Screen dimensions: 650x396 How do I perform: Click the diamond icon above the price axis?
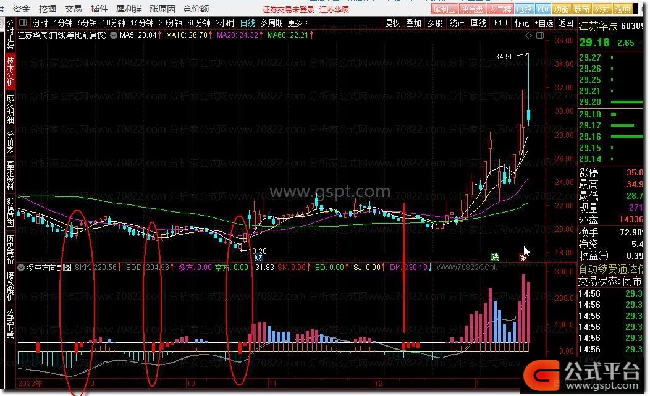pyautogui.click(x=528, y=36)
